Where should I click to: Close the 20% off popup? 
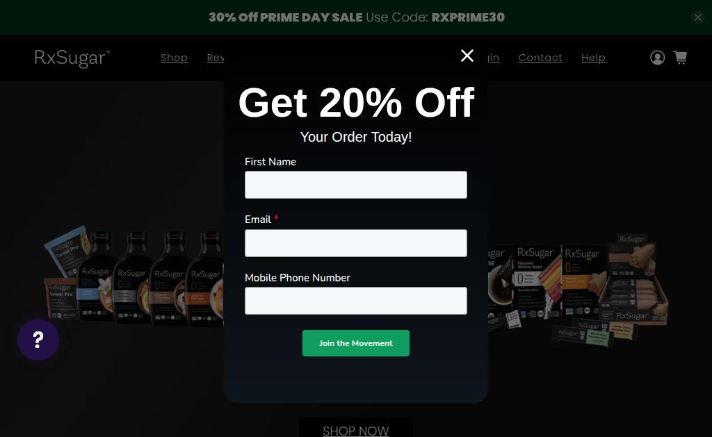coord(467,56)
